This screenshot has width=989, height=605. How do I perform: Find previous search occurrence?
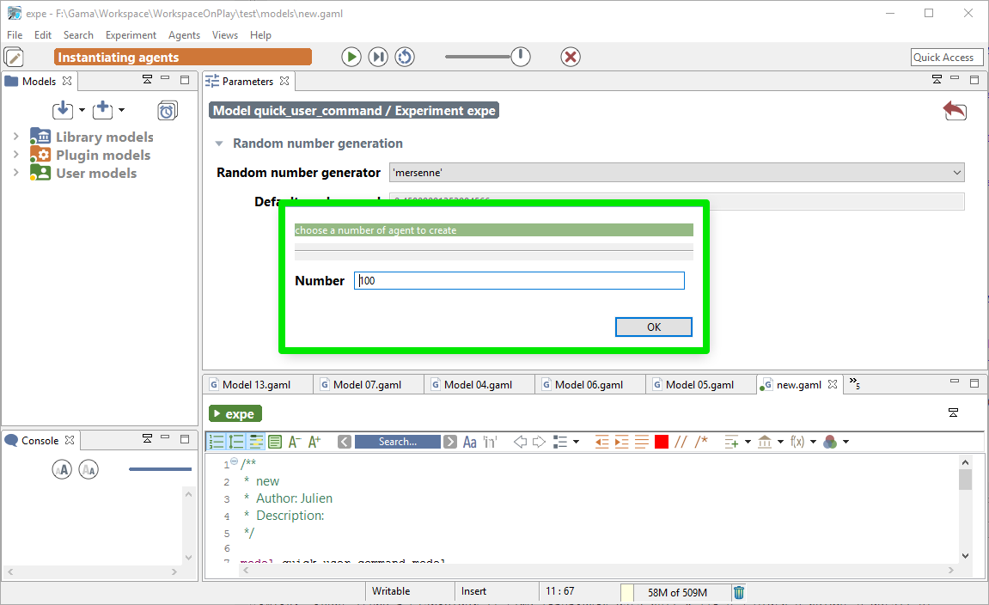[x=345, y=442]
